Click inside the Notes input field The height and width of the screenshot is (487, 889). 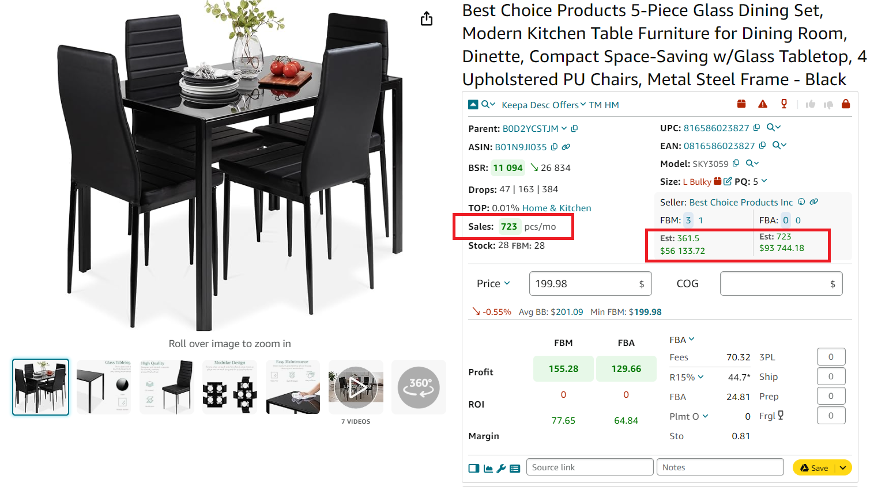tap(720, 467)
